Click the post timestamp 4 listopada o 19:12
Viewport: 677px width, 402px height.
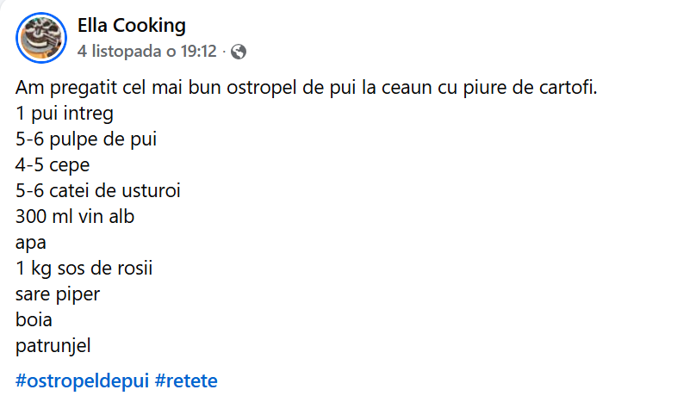146,51
